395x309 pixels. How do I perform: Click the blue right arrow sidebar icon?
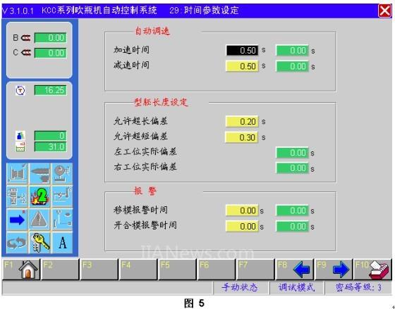pos(17,220)
